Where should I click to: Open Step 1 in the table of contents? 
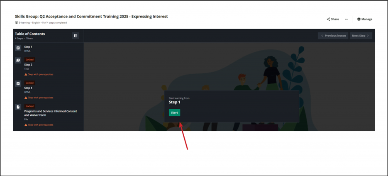pos(28,47)
